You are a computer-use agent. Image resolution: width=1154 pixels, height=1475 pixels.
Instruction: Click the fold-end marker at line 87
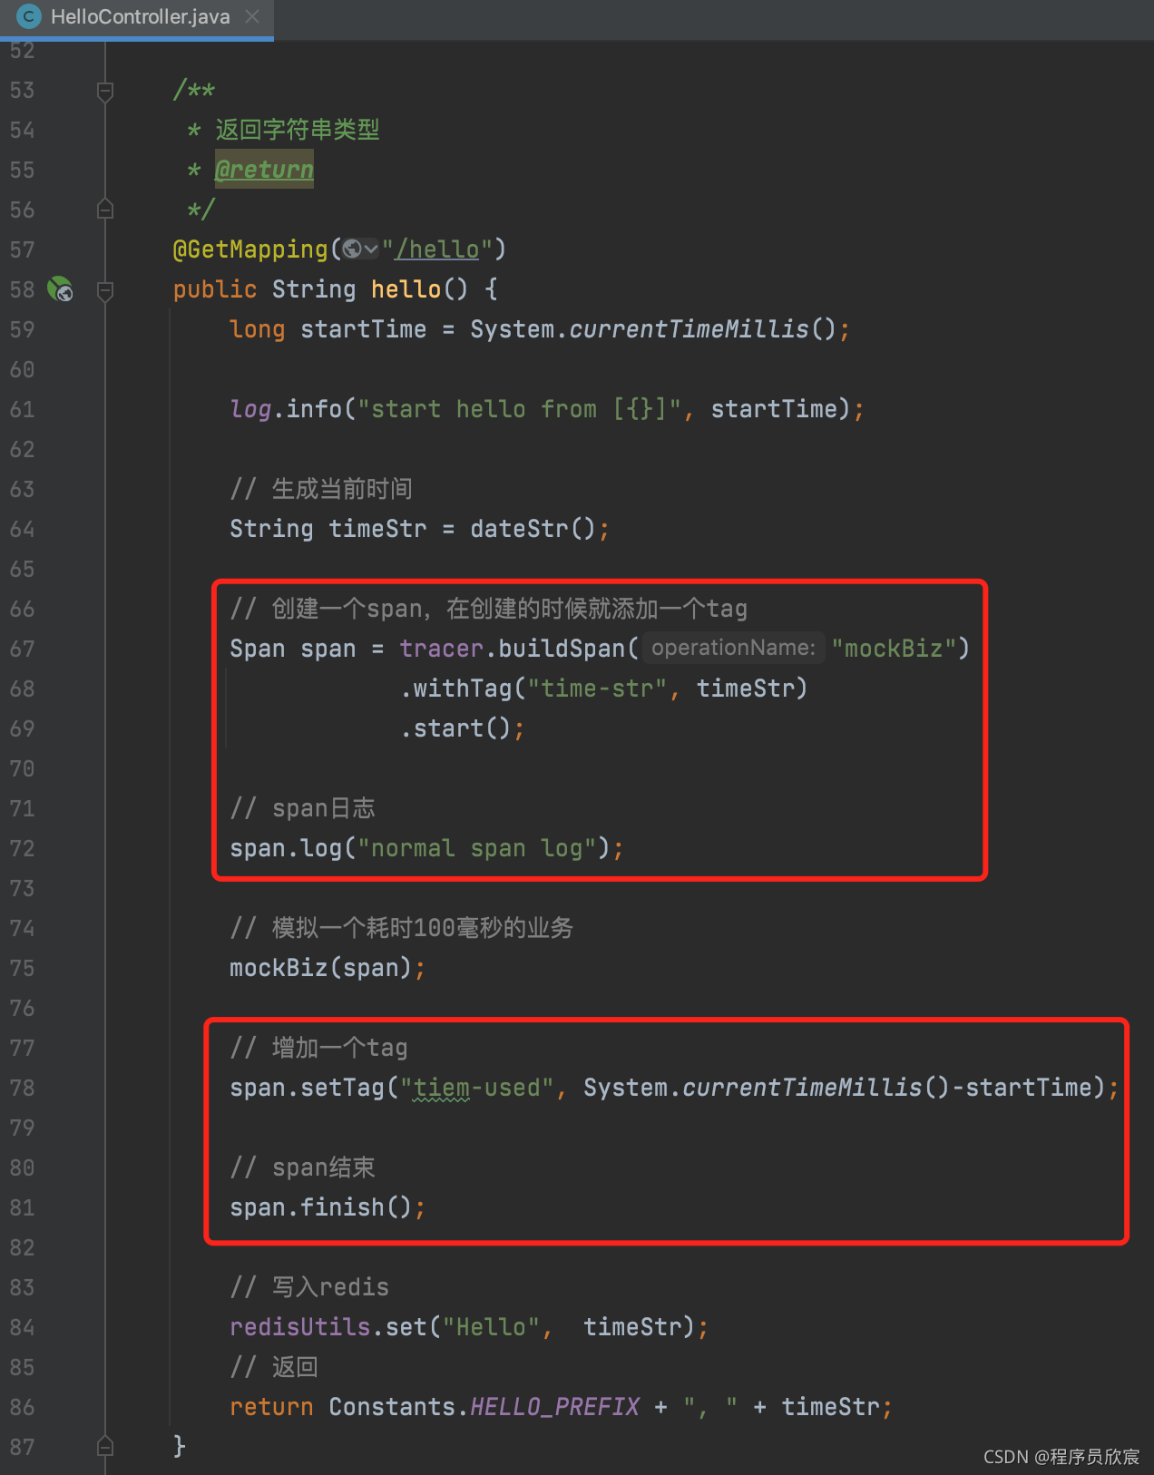(105, 1446)
